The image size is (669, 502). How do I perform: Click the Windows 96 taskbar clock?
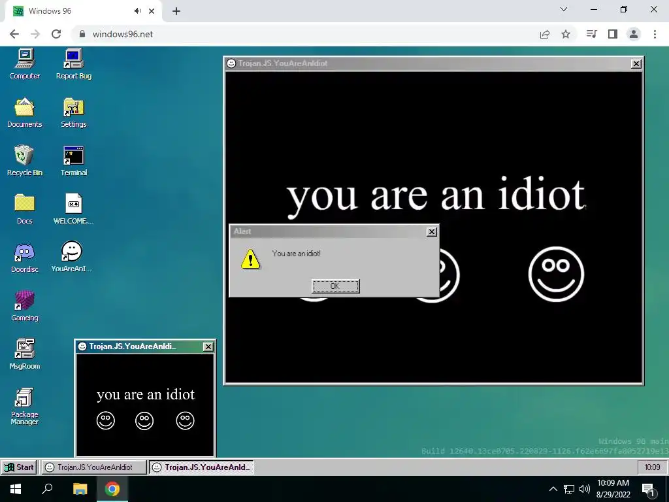coord(652,467)
